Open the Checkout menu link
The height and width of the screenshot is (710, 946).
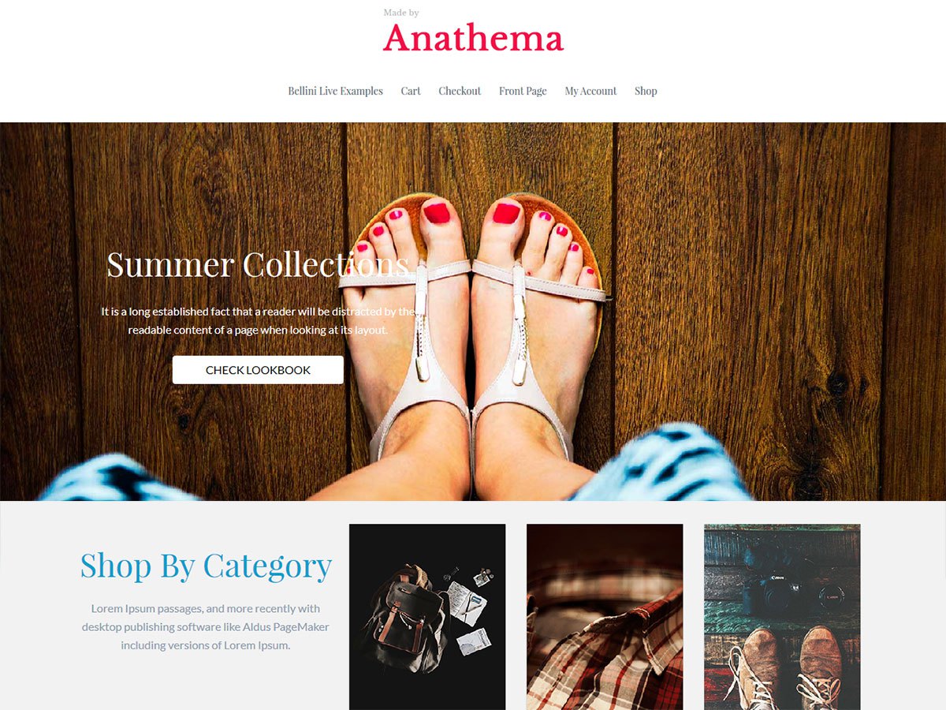click(x=460, y=91)
